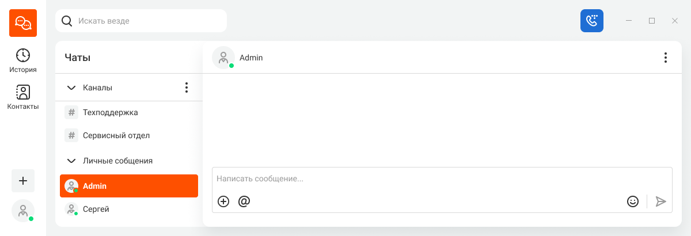Select the Сергей direct message chat
The image size is (691, 236).
(129, 209)
